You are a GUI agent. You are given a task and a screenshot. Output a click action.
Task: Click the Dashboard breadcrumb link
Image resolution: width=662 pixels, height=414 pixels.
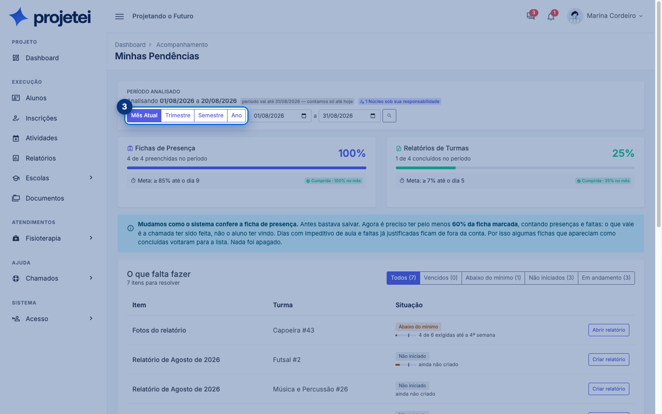(130, 45)
